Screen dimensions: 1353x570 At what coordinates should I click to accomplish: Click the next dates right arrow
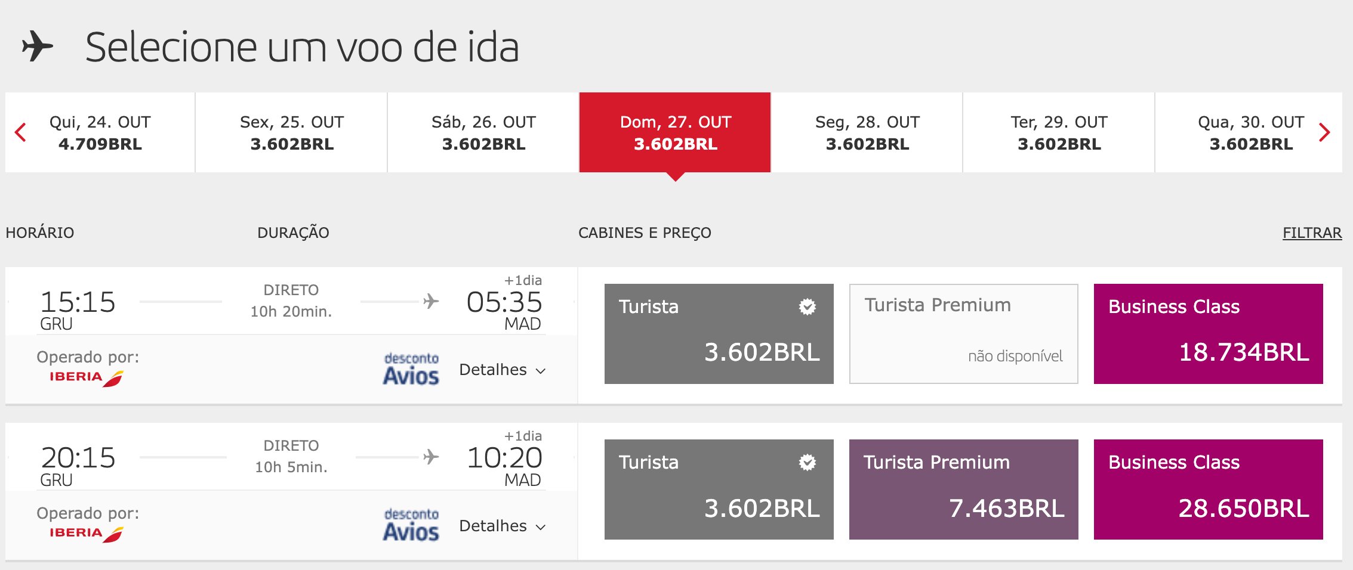click(x=1324, y=132)
